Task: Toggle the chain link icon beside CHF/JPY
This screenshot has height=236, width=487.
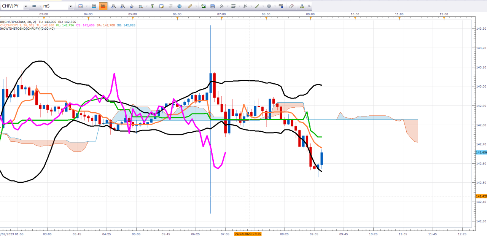Action: (x=34, y=6)
